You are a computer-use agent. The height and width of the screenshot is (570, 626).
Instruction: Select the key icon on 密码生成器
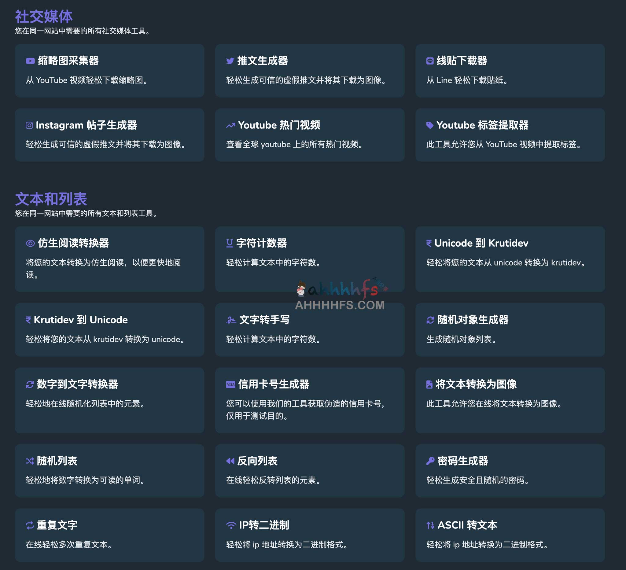pos(430,461)
